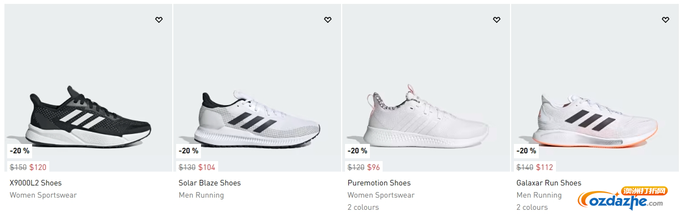Image resolution: width=680 pixels, height=217 pixels.
Task: Open the Solar Blaze Shoes title link
Action: [x=210, y=183]
